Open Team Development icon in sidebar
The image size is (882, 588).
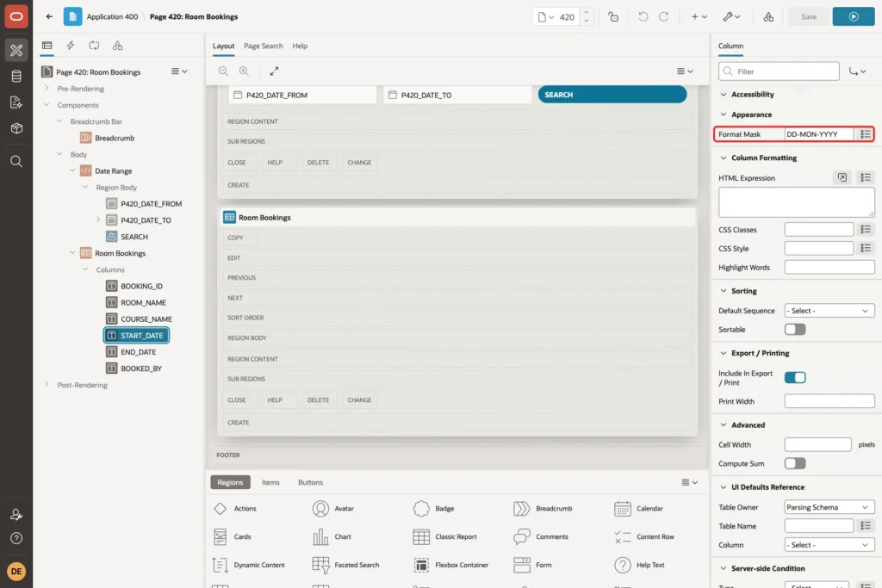pyautogui.click(x=16, y=102)
